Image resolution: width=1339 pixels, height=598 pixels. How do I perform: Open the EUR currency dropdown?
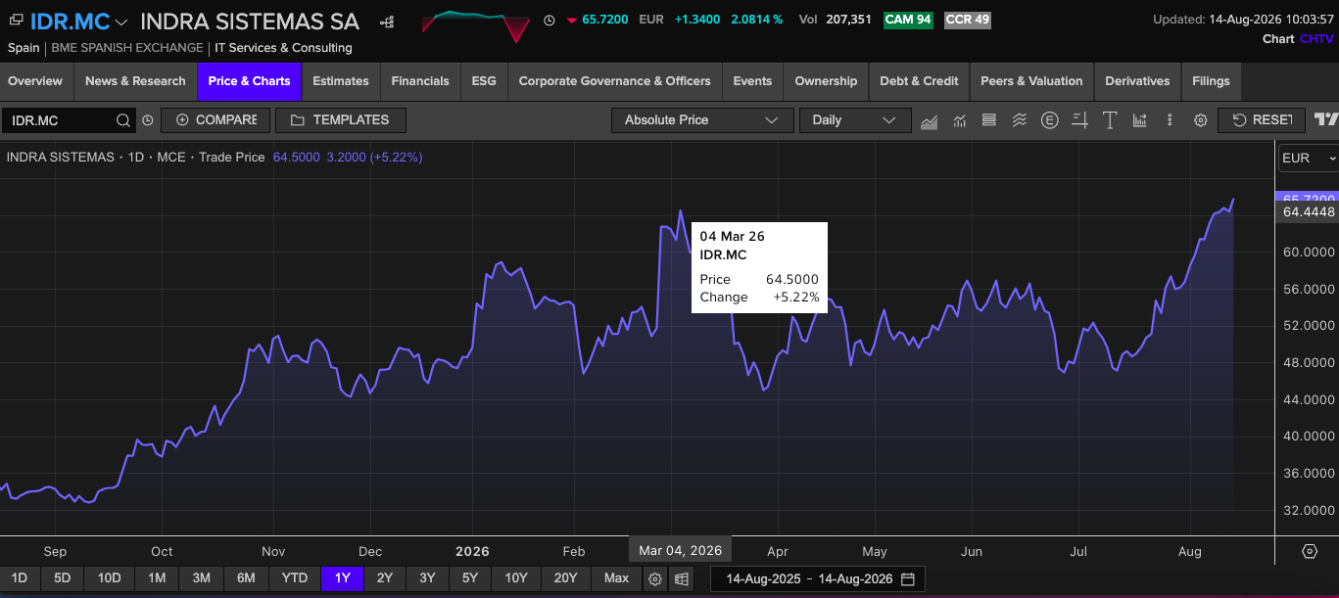[1309, 158]
